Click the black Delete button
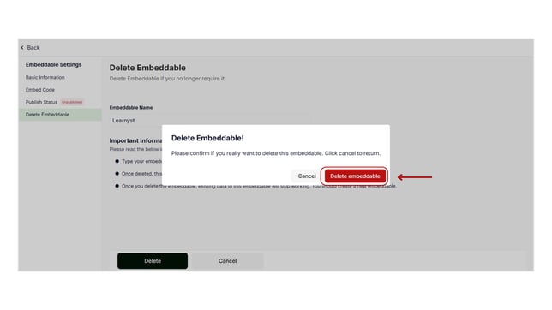Image resolution: width=552 pixels, height=310 pixels. (x=153, y=260)
